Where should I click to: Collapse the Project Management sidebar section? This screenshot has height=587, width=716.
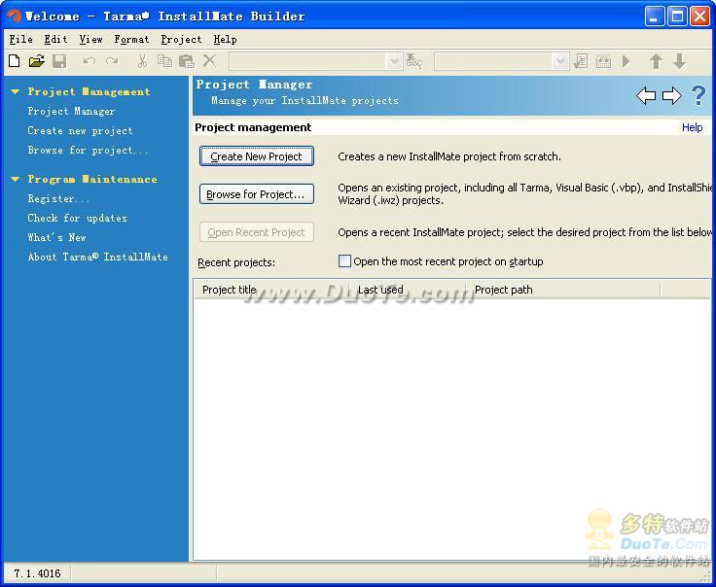coord(15,92)
